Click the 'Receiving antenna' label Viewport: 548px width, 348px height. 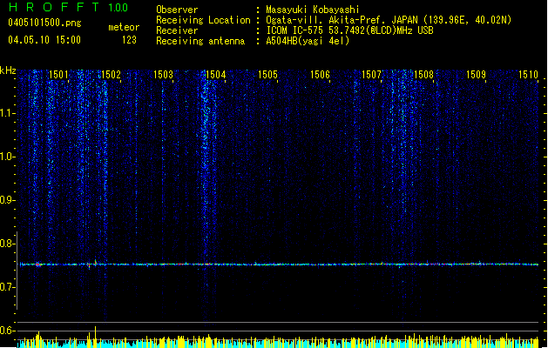(x=200, y=41)
